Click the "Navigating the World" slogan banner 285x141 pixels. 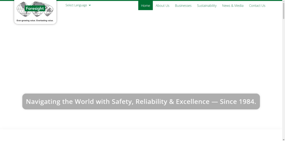(141, 102)
